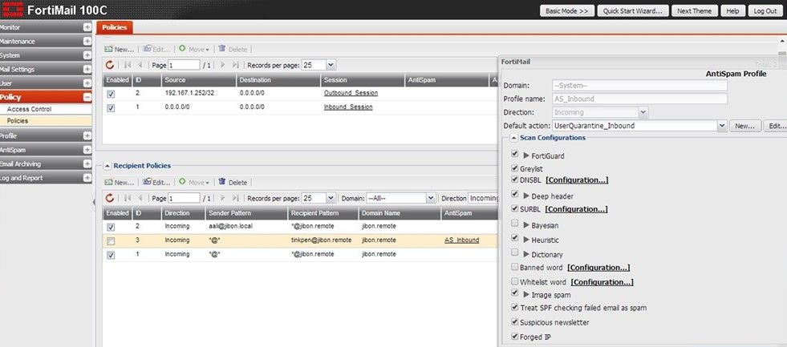This screenshot has height=347, width=787.
Task: Expand the Maintenance menu plus icon
Action: (x=87, y=42)
